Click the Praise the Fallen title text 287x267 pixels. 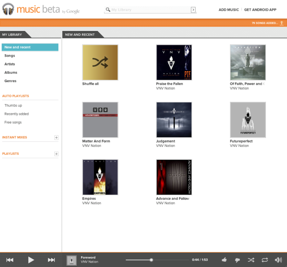tap(170, 83)
